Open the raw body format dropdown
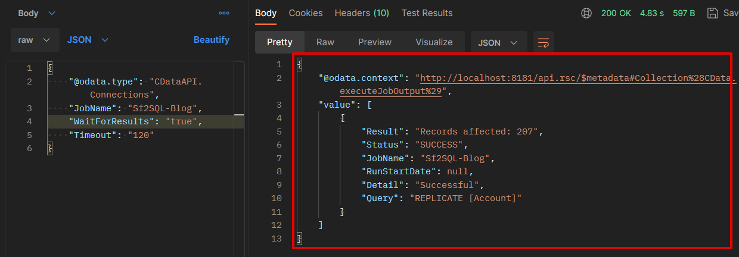The height and width of the screenshot is (257, 739). (35, 40)
